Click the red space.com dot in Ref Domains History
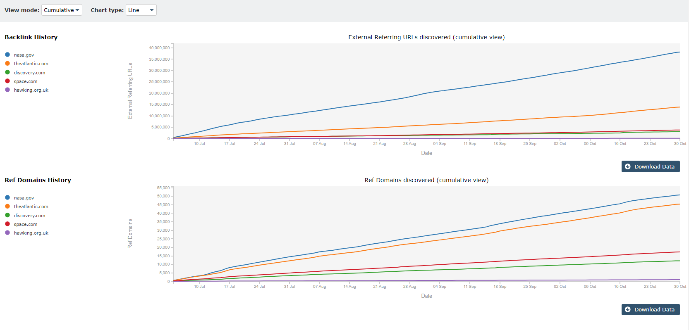The height and width of the screenshot is (330, 689). coord(7,224)
